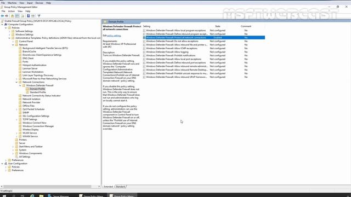Click the Windows Start button
Screen dimensions: 351x197
(x=4, y=196)
